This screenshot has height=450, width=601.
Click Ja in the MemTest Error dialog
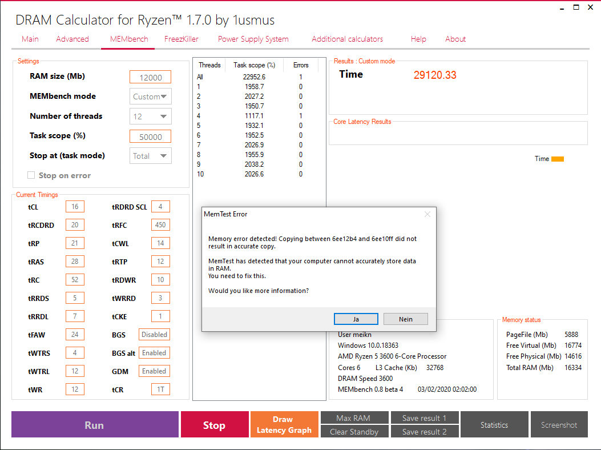coord(356,319)
